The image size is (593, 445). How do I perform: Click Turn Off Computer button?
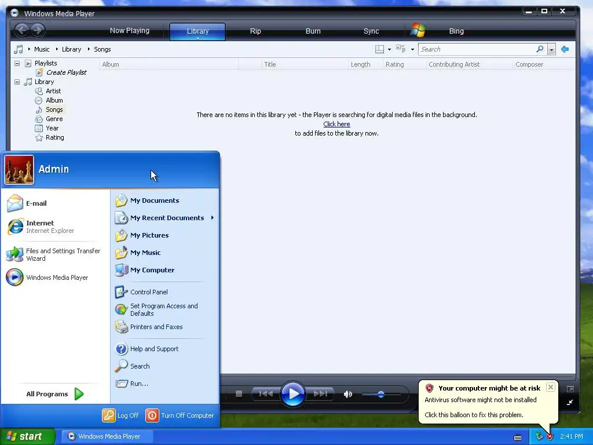tap(180, 415)
